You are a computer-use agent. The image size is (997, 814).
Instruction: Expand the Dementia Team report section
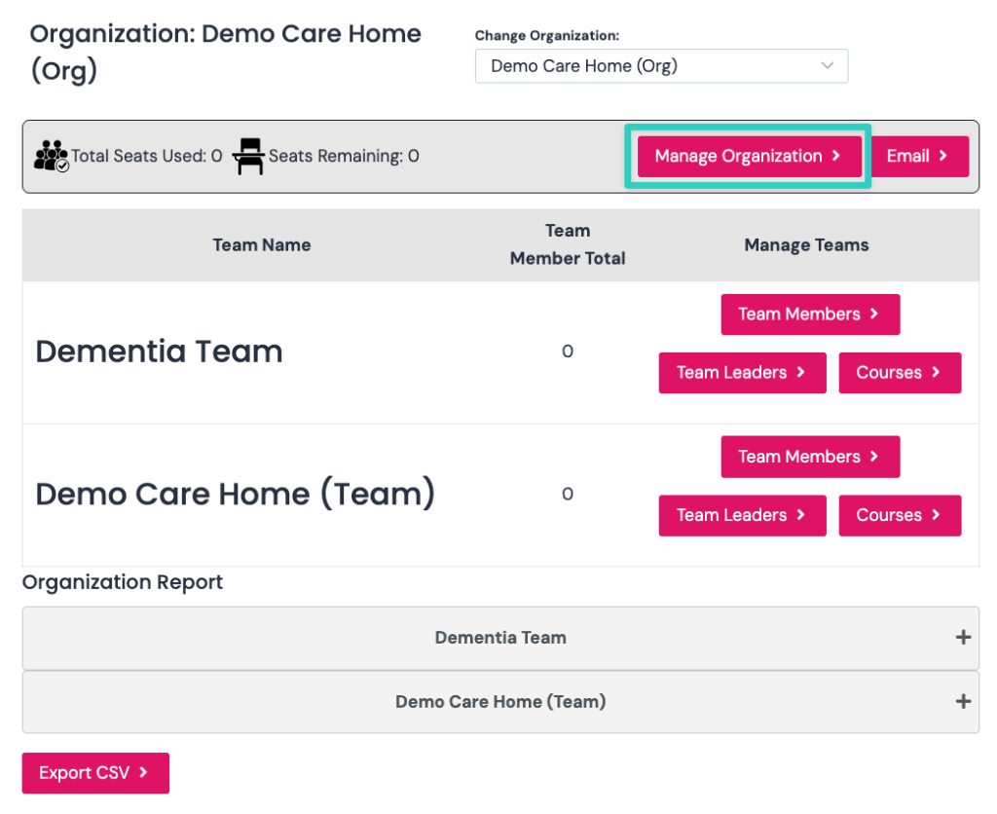click(500, 638)
